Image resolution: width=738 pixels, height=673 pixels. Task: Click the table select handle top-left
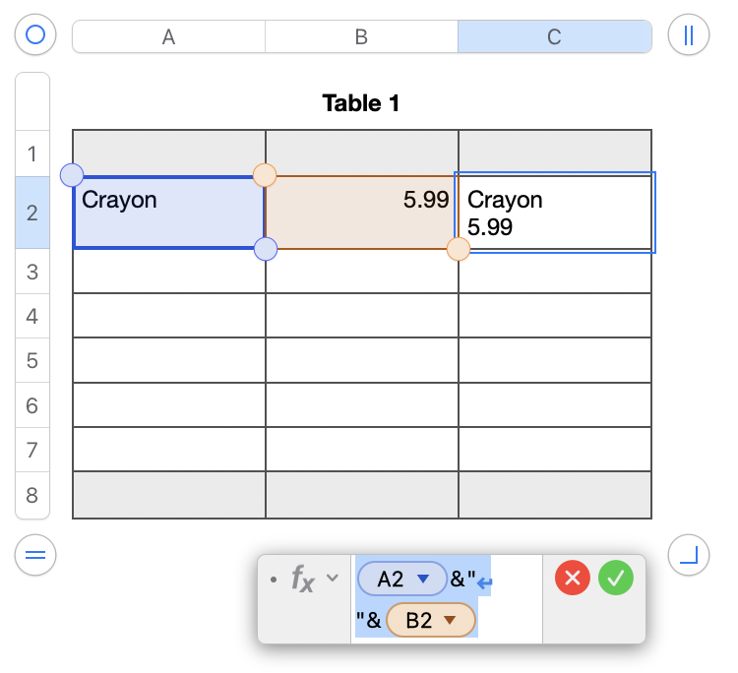click(35, 35)
